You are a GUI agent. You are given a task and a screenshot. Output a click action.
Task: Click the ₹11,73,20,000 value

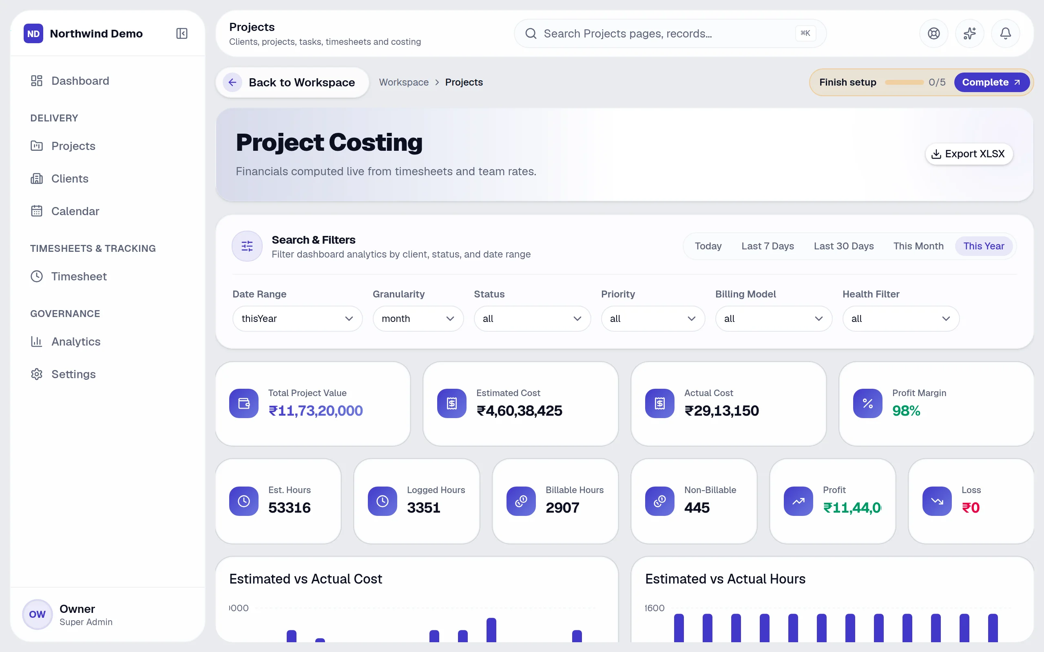coord(315,410)
